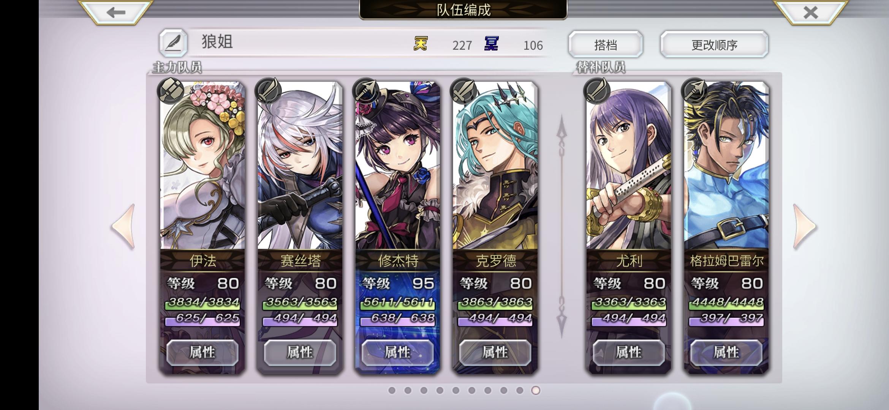
Task: Click the sword weapon icon on 赛丝塔
Action: coord(268,90)
